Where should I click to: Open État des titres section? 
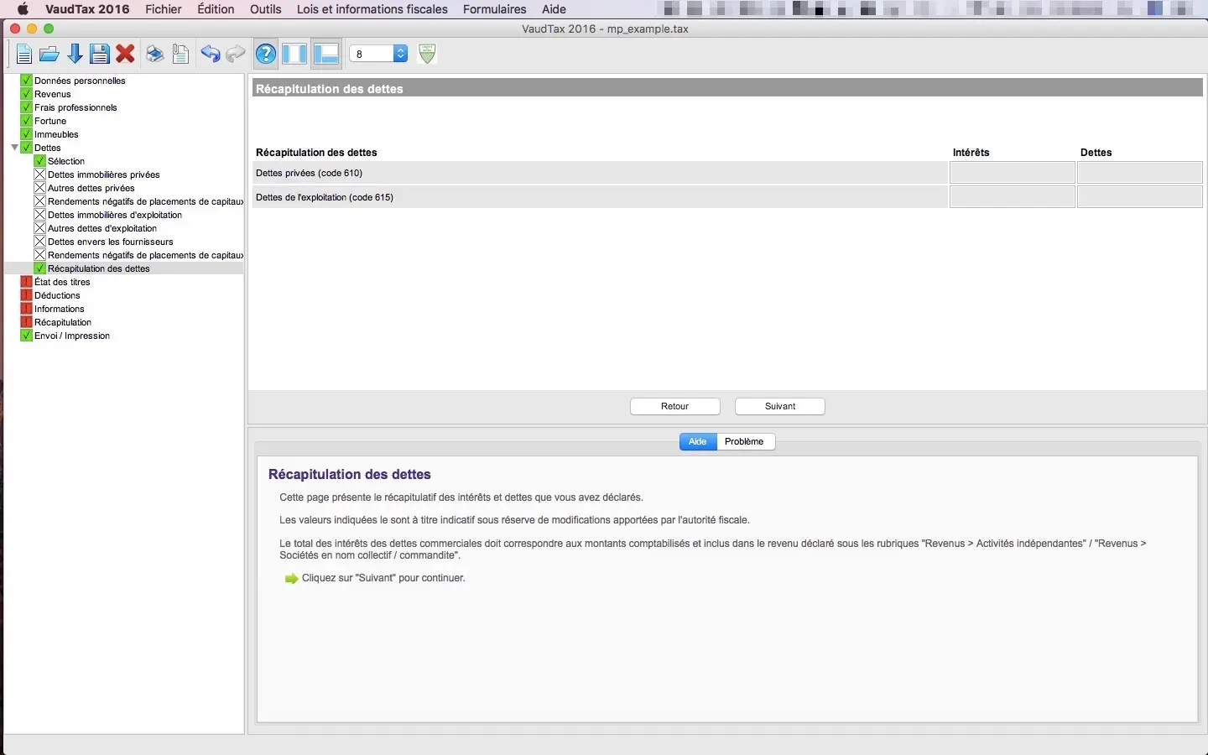(62, 282)
